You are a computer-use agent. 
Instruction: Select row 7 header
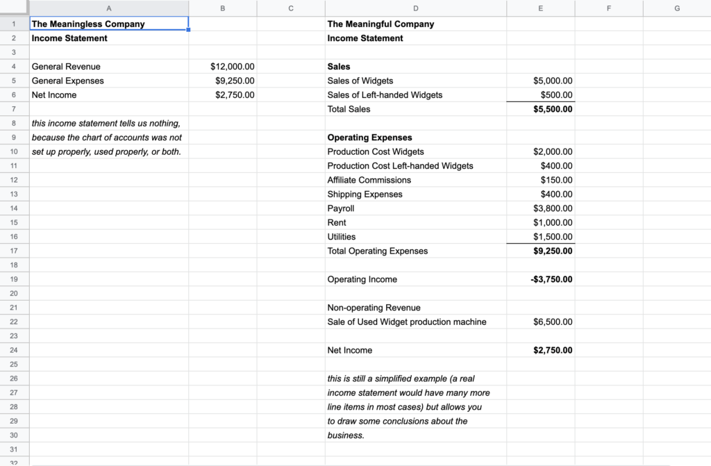(14, 109)
